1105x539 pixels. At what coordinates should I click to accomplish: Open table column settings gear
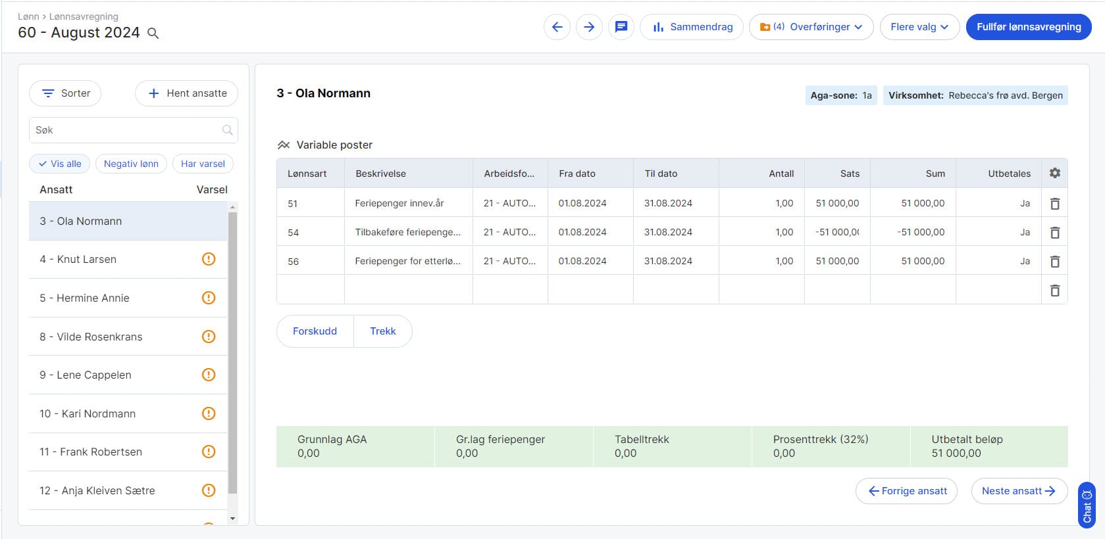tap(1054, 173)
